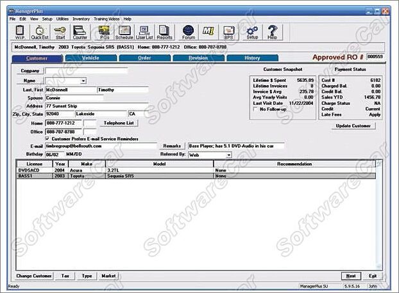The image size is (399, 293).
Task: Click the Quick Est toolbar icon
Action: [40, 32]
